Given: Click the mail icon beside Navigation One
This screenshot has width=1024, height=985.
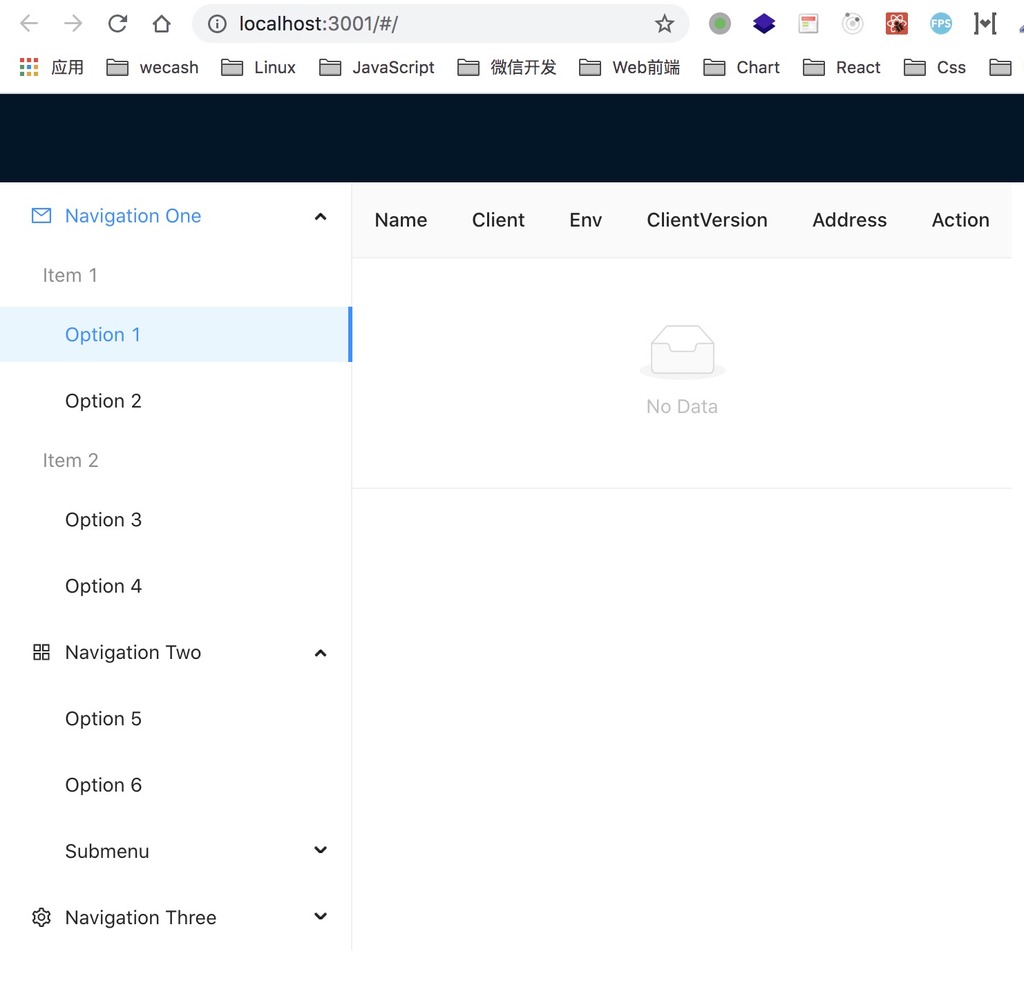Looking at the screenshot, I should click(x=41, y=216).
